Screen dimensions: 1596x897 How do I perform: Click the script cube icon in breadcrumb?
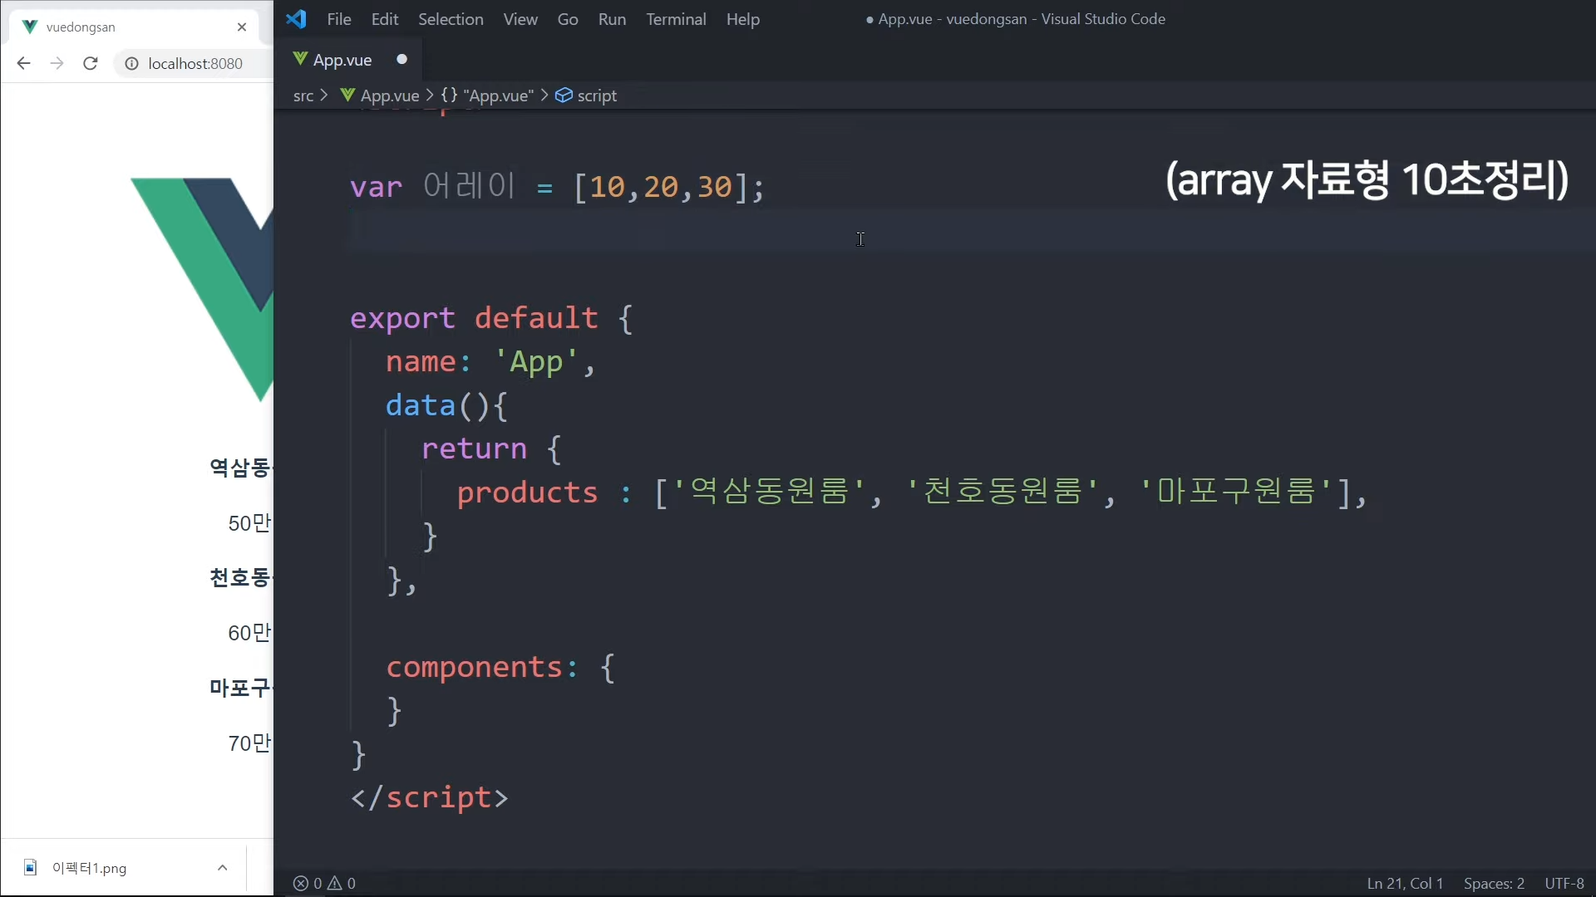click(564, 96)
